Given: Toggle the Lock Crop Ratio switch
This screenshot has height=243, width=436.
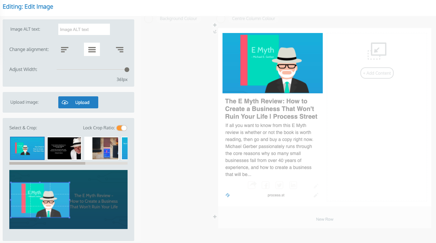Looking at the screenshot, I should (122, 128).
